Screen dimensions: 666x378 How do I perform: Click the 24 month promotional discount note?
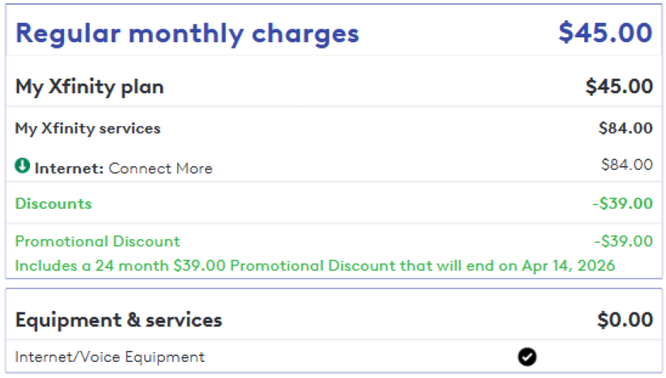(x=315, y=265)
